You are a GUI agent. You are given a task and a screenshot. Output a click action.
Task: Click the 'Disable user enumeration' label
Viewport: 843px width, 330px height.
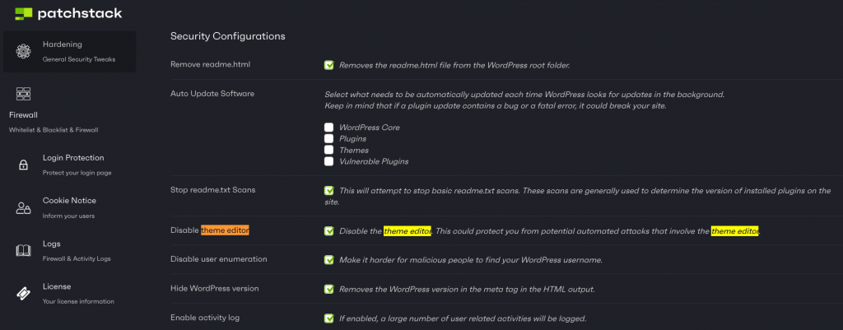[219, 259]
